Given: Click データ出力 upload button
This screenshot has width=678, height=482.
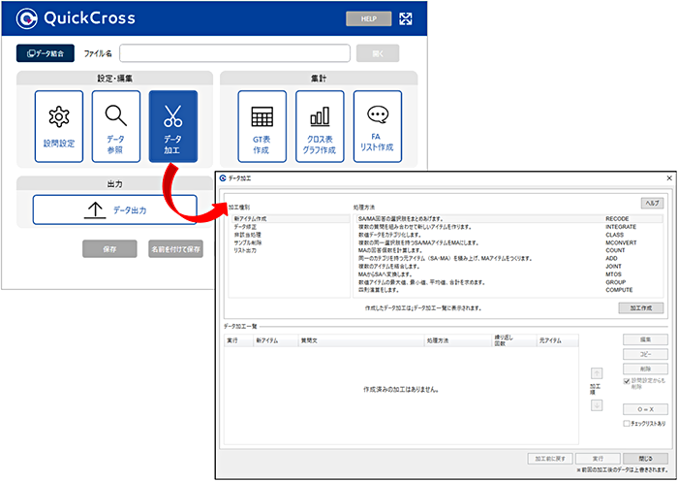Looking at the screenshot, I should 115,209.
